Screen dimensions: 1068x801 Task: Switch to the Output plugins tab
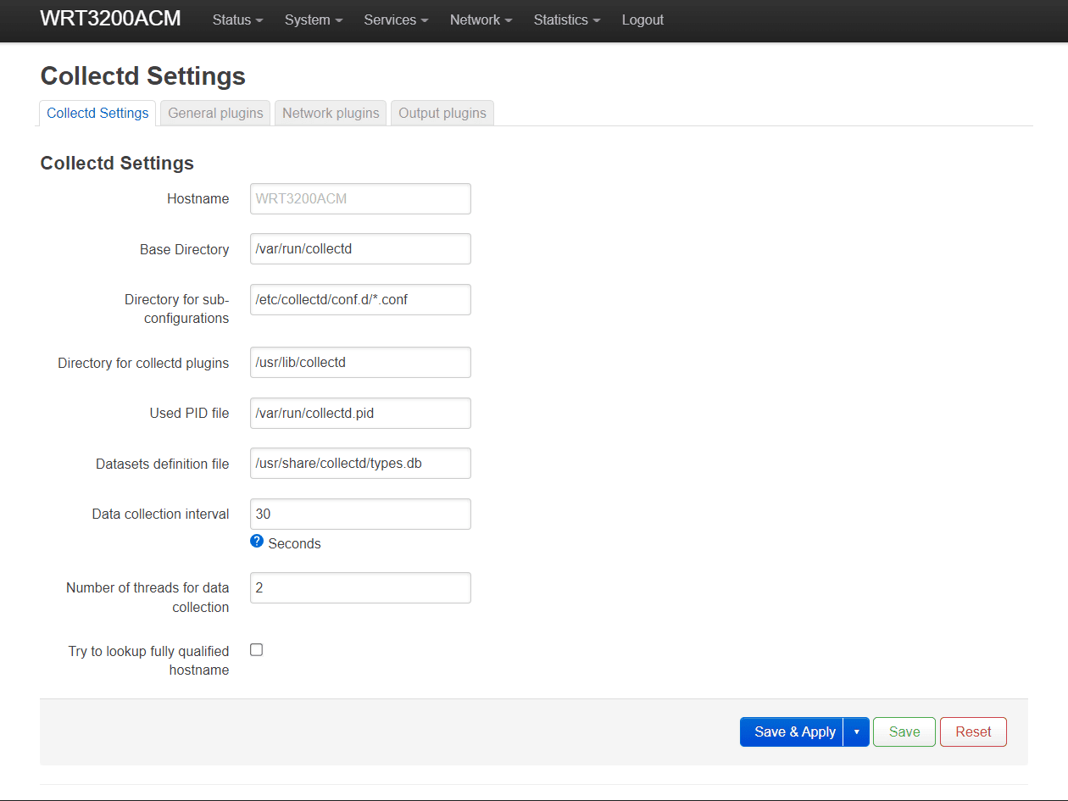(x=442, y=113)
